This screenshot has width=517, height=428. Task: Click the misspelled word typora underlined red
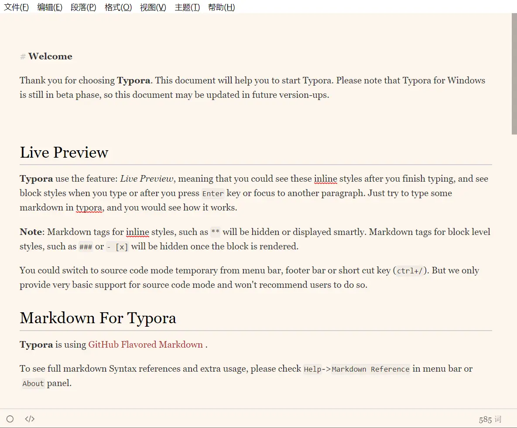(x=89, y=207)
